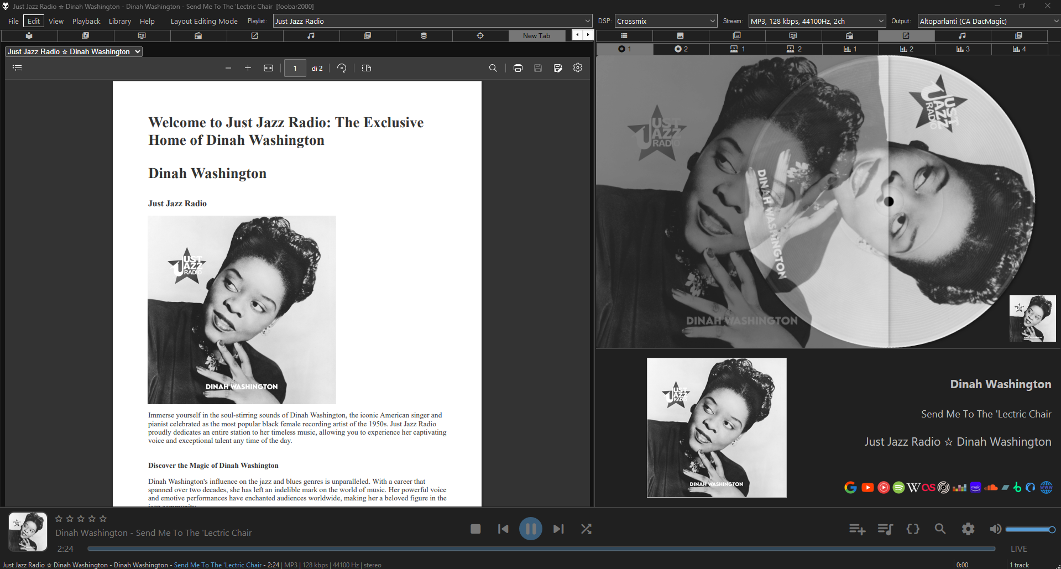Image resolution: width=1061 pixels, height=569 pixels.
Task: Search within the PDF viewer
Action: (493, 68)
